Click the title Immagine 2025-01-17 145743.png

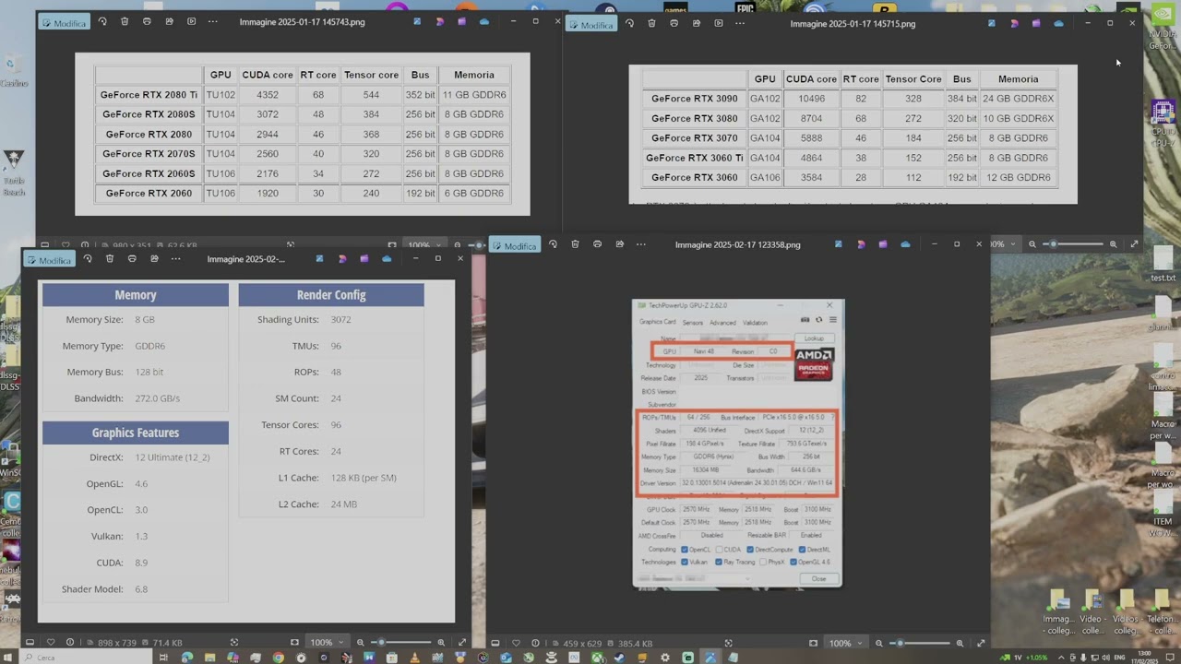click(x=303, y=22)
